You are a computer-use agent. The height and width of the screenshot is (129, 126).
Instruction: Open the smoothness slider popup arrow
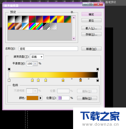[x=35, y=64]
